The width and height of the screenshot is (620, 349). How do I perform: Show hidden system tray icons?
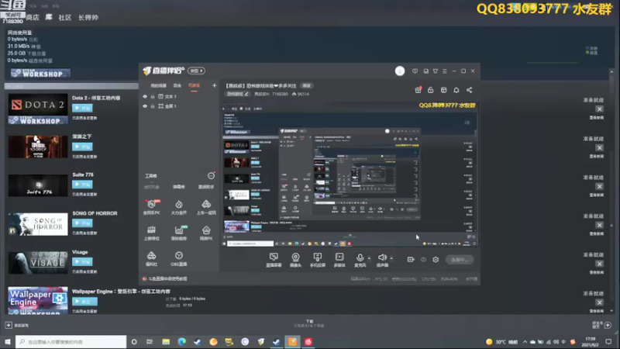525,342
